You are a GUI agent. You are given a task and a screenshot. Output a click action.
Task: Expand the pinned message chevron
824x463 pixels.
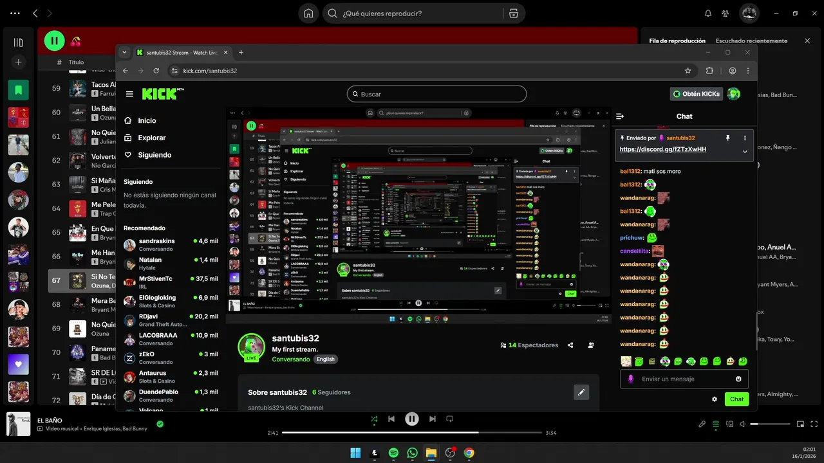[745, 152]
